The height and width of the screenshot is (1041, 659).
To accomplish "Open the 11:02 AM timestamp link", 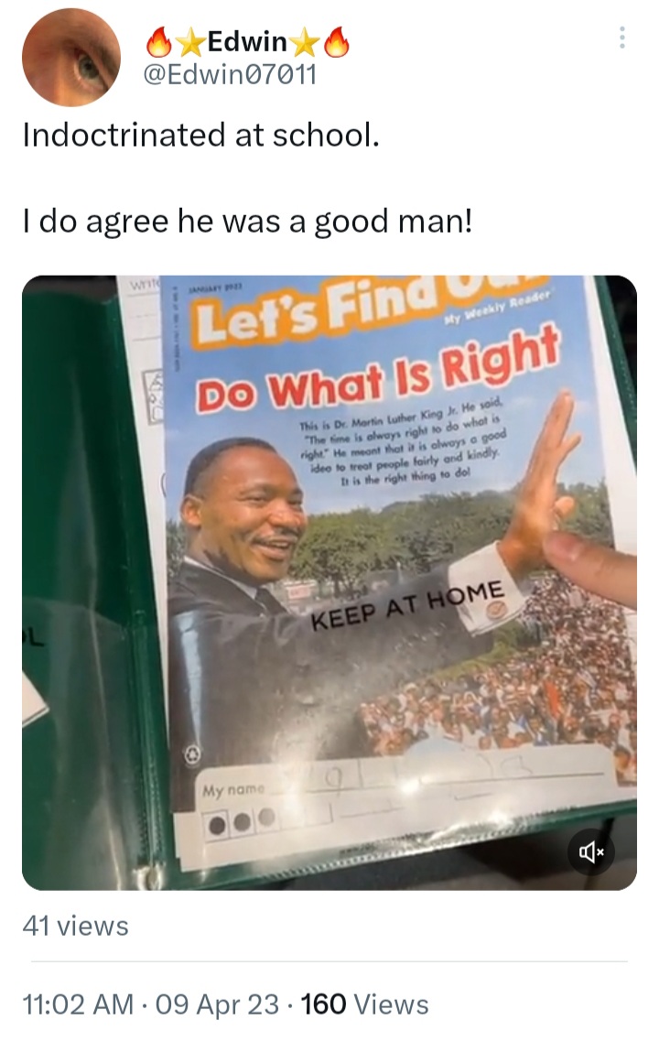I will tap(79, 1004).
